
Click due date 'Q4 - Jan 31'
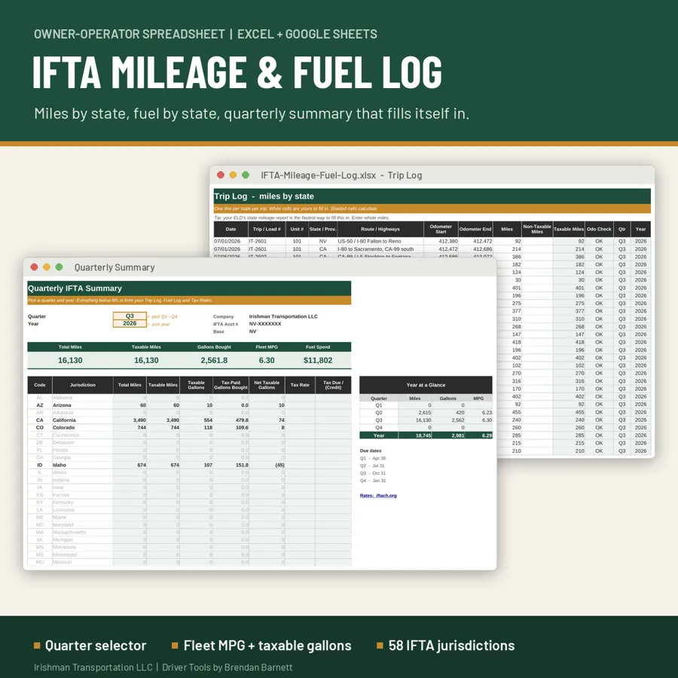pyautogui.click(x=373, y=481)
